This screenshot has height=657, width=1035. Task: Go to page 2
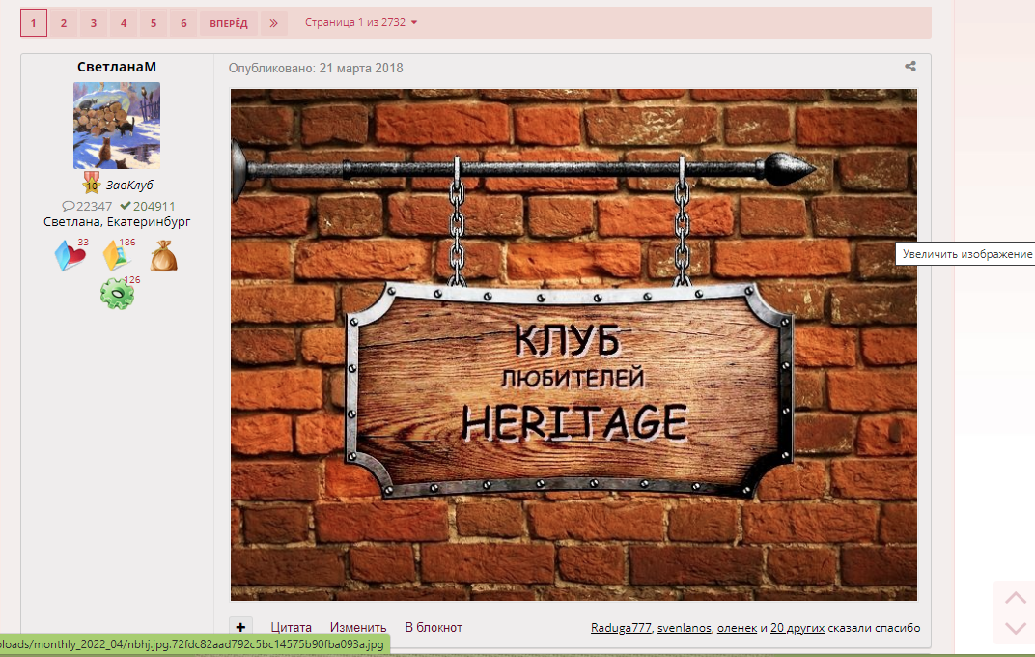64,23
